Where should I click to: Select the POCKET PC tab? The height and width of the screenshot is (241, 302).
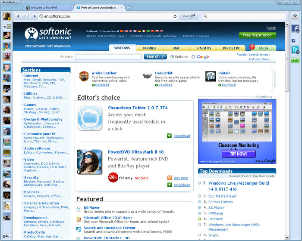click(x=231, y=48)
